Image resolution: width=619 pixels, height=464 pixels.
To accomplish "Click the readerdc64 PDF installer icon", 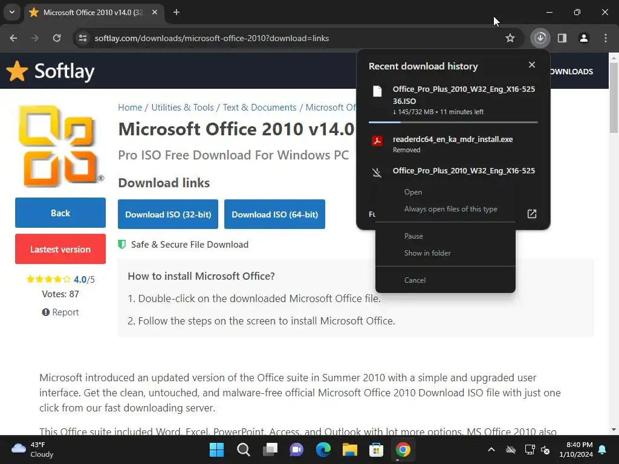I will pyautogui.click(x=377, y=141).
